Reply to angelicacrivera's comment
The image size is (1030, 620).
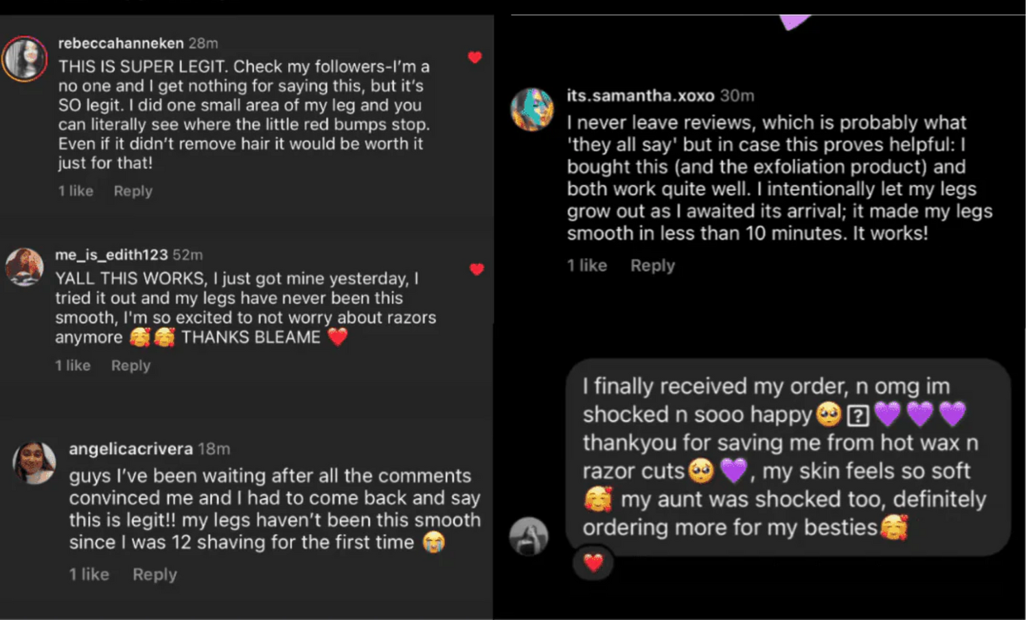click(x=154, y=574)
